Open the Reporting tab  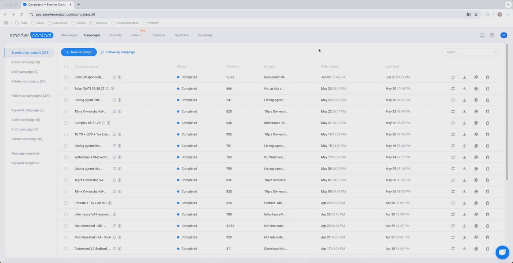point(205,35)
